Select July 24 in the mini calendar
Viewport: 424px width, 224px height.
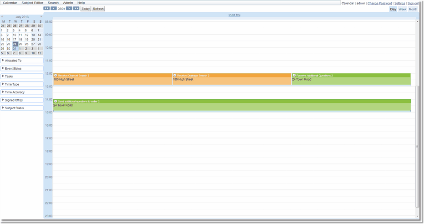pos(15,44)
